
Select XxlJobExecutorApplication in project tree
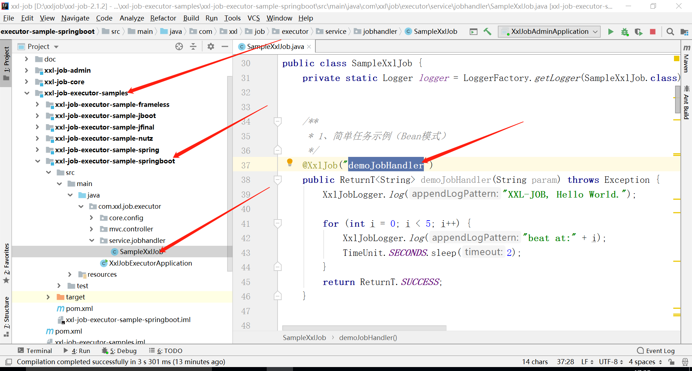(150, 263)
